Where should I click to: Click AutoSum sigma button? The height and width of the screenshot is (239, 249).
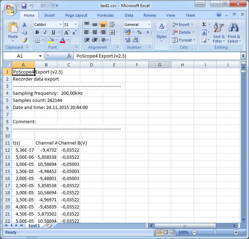[204, 25]
